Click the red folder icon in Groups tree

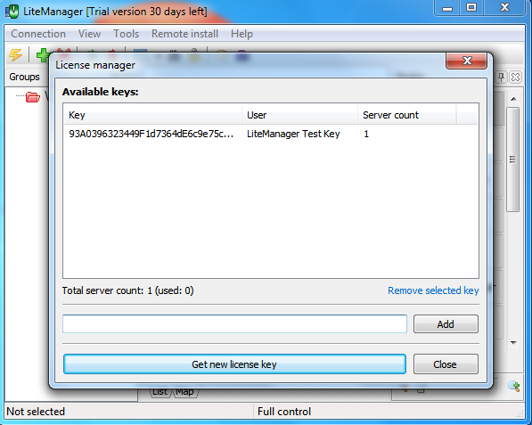pos(33,97)
